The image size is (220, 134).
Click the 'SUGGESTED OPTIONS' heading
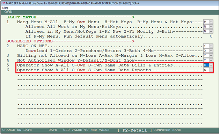pyautogui.click(x=29, y=41)
